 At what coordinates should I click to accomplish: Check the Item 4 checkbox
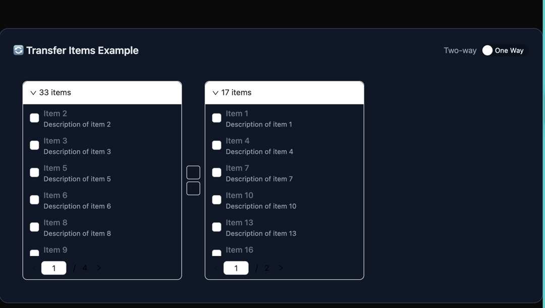coord(216,145)
